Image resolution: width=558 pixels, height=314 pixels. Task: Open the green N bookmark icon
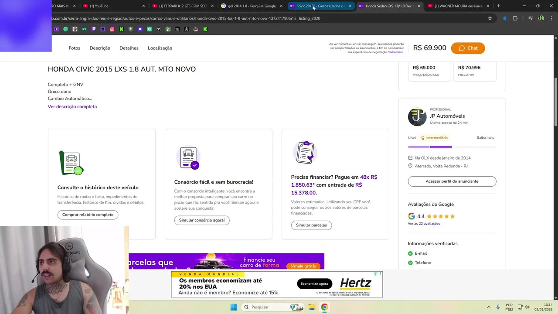pos(168,29)
